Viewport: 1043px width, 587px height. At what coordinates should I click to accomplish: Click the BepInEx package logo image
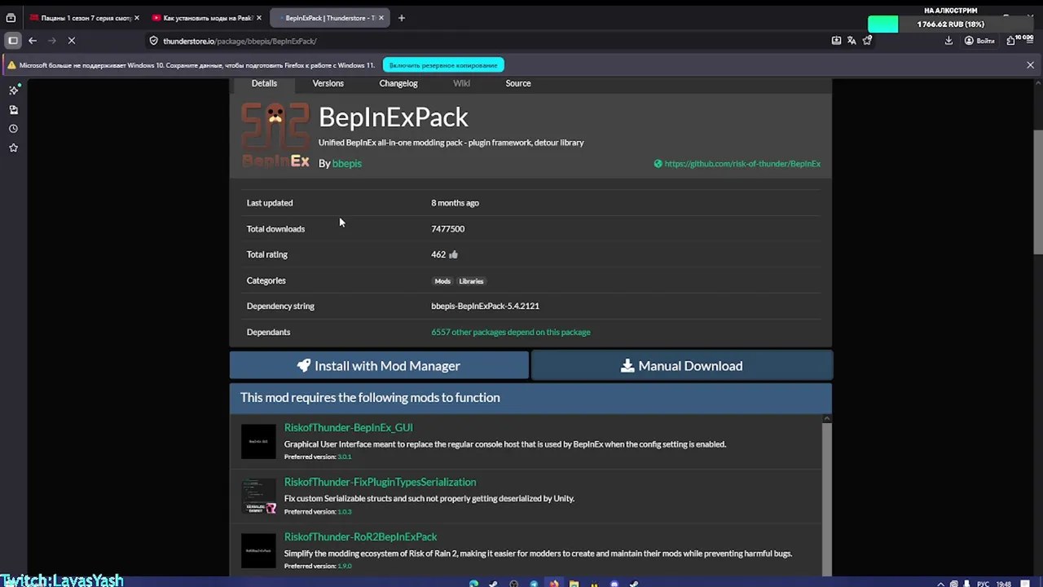(275, 135)
